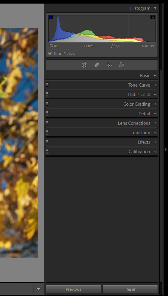Open the Transform panel title
Viewport: 168px width, 296px height.
pyautogui.click(x=140, y=133)
